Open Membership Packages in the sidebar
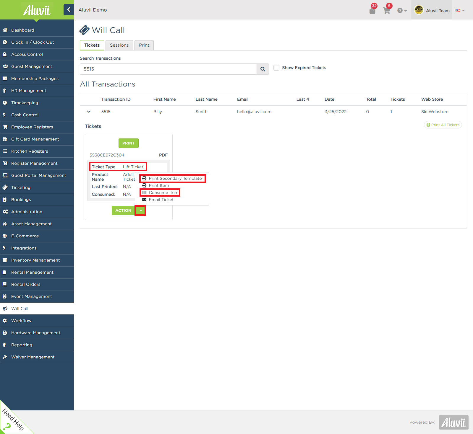473x434 pixels. click(x=37, y=79)
